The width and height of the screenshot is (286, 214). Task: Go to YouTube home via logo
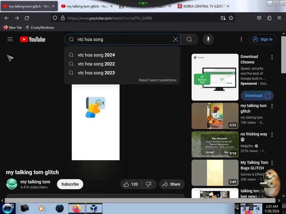pos(33,39)
